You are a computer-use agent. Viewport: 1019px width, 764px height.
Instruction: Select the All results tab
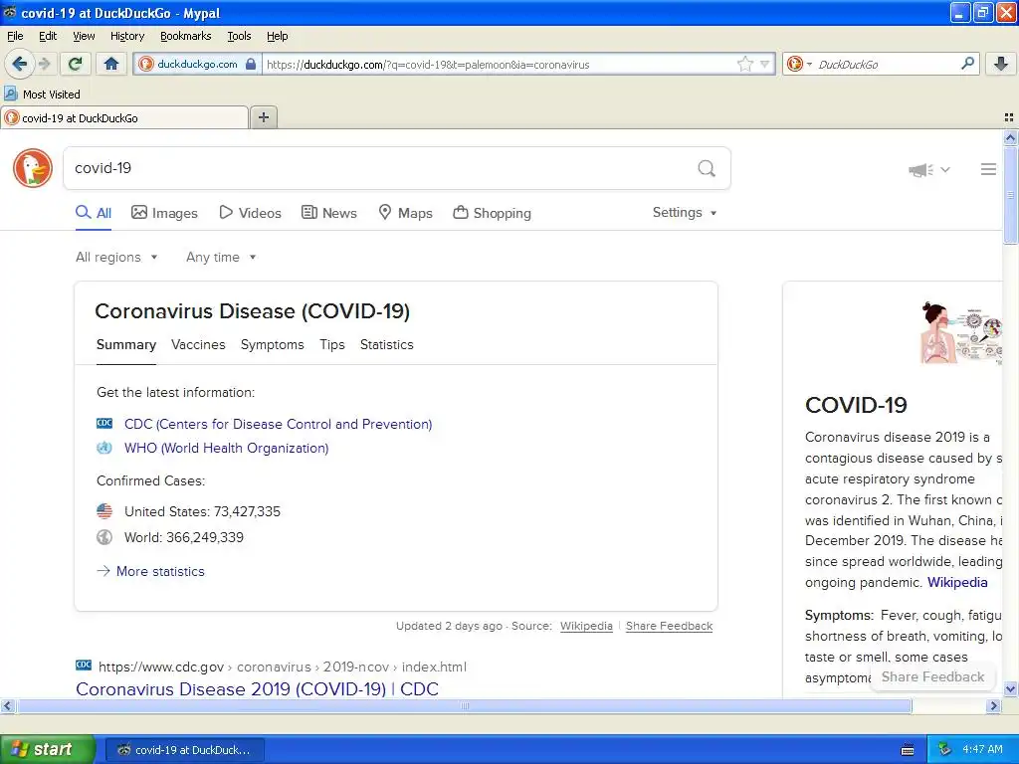click(94, 213)
